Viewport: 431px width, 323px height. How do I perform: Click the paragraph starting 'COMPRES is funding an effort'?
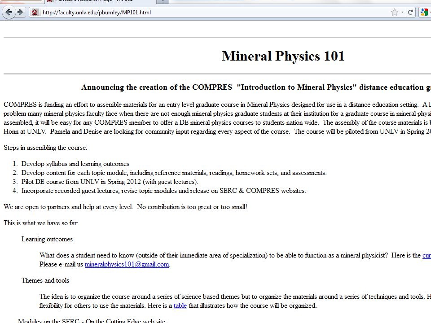coord(217,118)
